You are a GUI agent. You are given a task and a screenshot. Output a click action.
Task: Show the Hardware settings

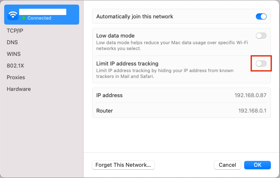pos(19,89)
